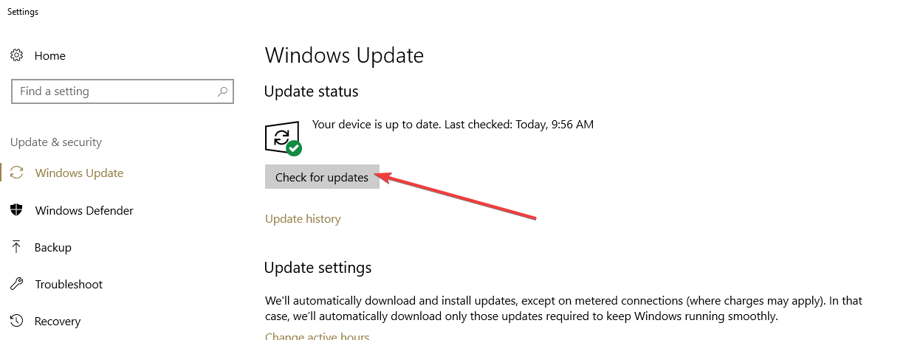The height and width of the screenshot is (340, 923).
Task: Select the Windows Update sidebar label
Action: 79,173
